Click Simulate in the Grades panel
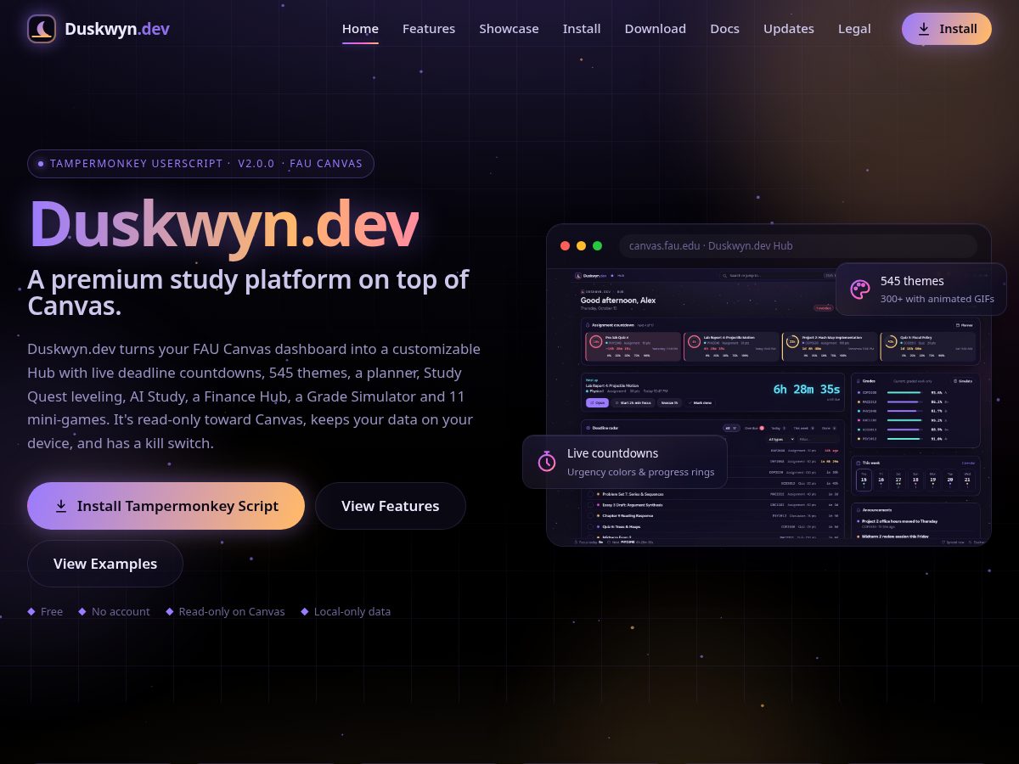 (963, 381)
